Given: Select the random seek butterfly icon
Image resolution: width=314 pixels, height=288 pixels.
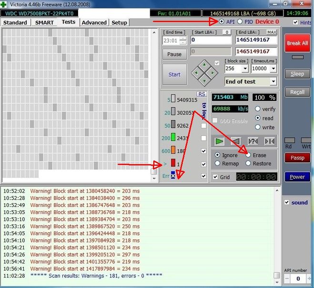Looking at the screenshot, I should [253, 142].
